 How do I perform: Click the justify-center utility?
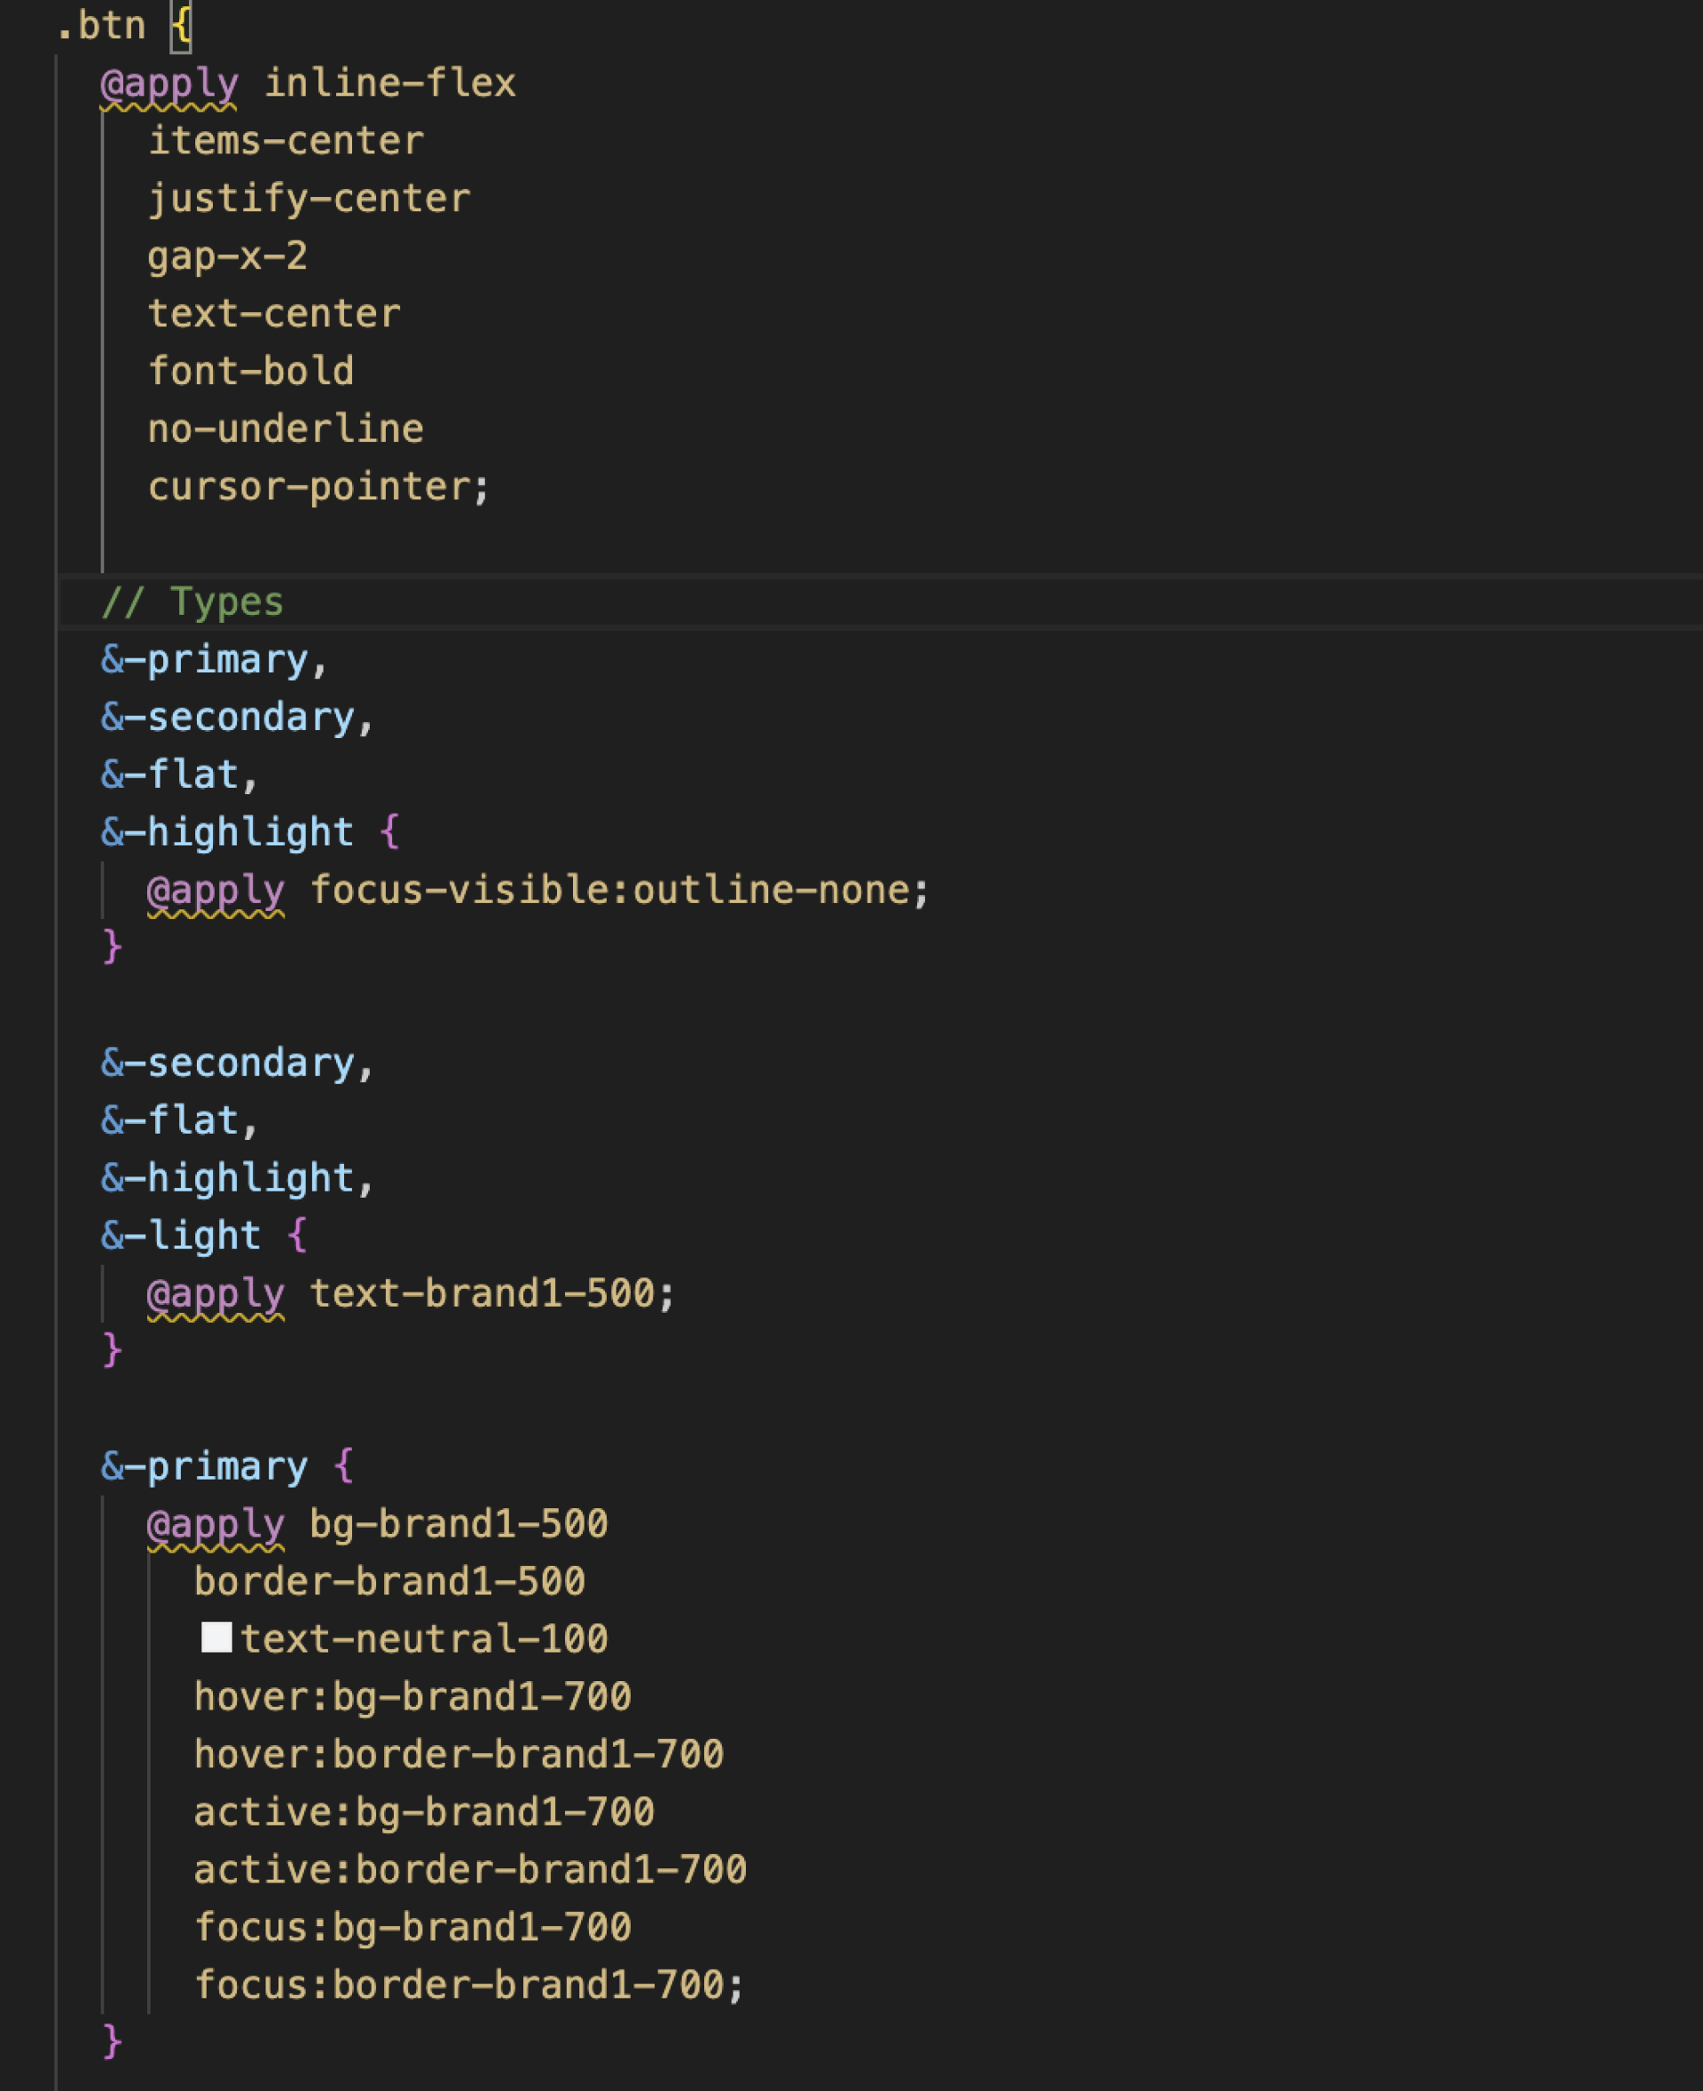pyautogui.click(x=309, y=200)
